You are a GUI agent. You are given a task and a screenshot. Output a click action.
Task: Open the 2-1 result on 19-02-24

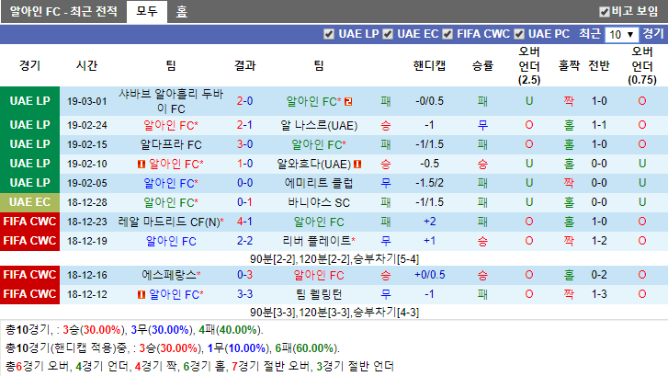[x=245, y=125]
